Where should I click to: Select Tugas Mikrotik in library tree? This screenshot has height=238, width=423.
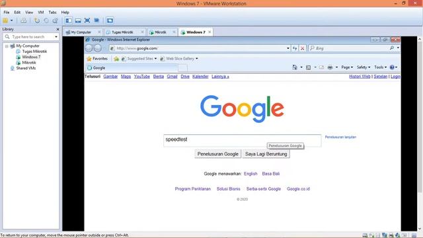[x=34, y=52]
